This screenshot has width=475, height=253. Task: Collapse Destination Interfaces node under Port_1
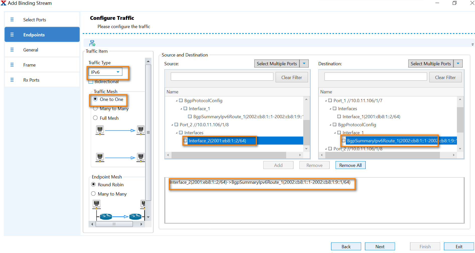point(330,109)
